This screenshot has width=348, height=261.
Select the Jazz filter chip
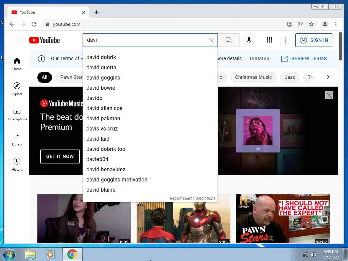click(290, 77)
